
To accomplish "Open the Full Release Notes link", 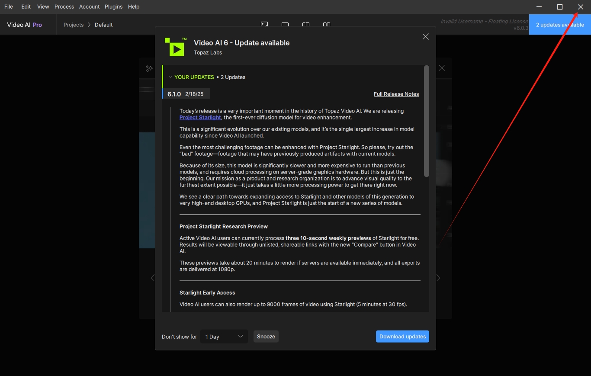I will pos(396,94).
